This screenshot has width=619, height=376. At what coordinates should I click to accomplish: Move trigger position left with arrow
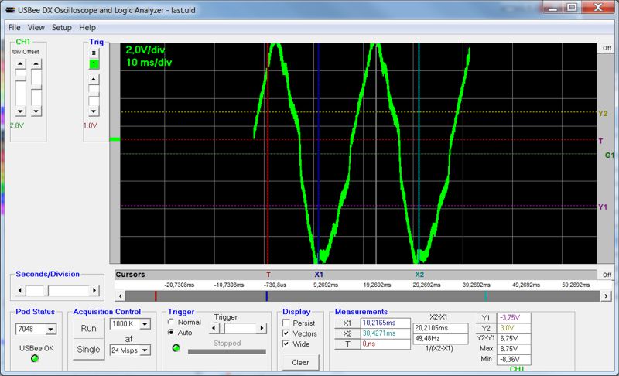click(x=214, y=328)
